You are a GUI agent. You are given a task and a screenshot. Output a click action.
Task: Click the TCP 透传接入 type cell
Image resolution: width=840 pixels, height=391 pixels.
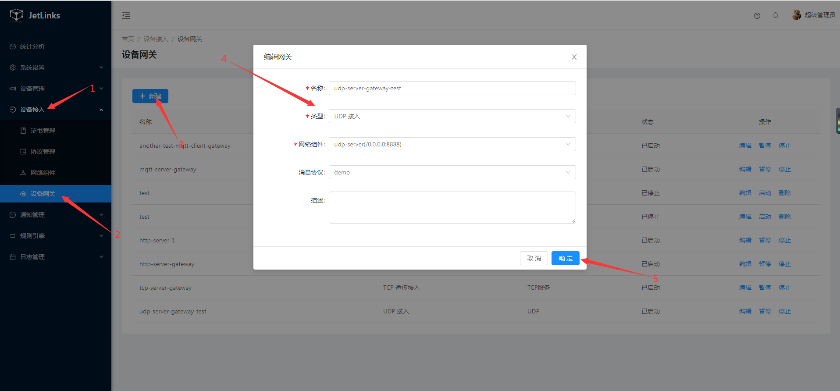pyautogui.click(x=401, y=288)
